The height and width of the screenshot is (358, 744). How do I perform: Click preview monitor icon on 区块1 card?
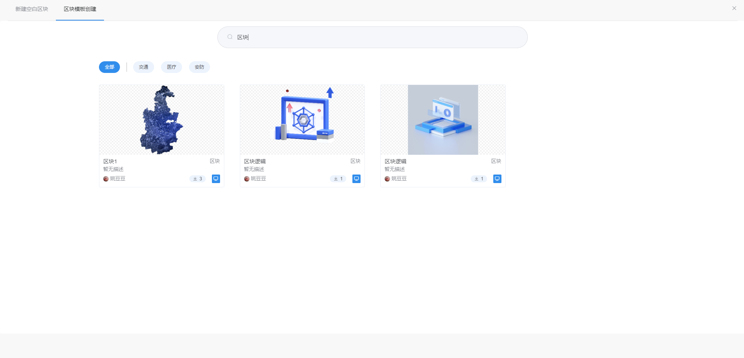click(216, 179)
